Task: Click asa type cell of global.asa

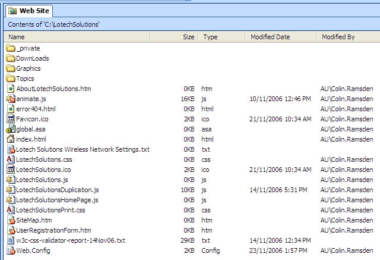Action: [x=207, y=129]
